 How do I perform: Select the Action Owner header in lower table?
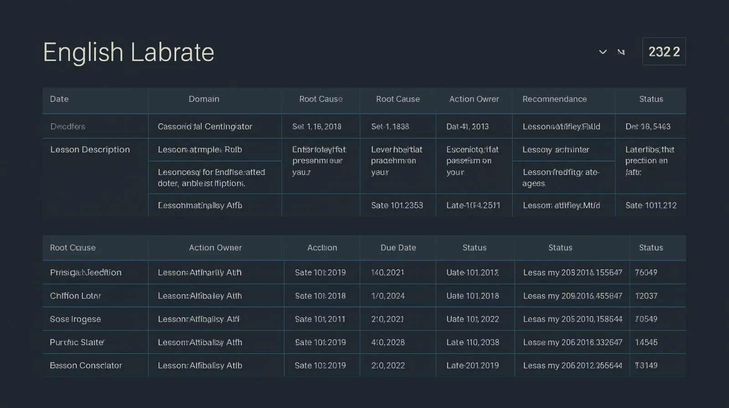(x=215, y=248)
